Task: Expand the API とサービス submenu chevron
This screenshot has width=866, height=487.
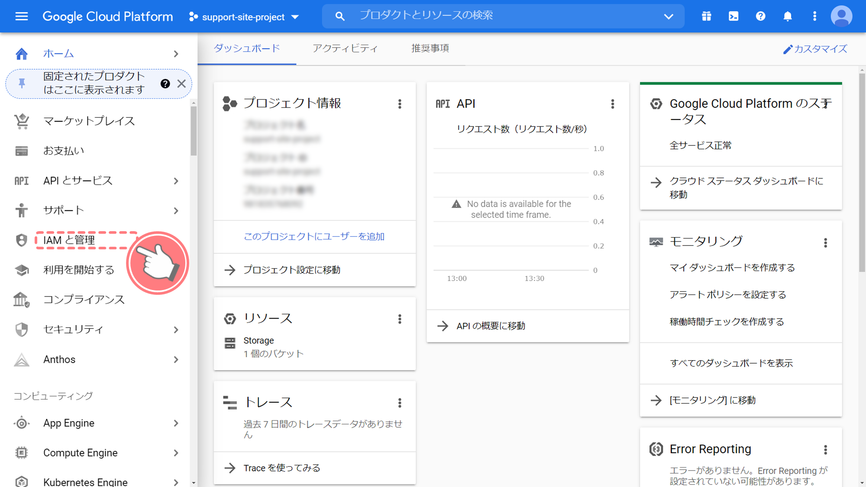Action: (176, 181)
